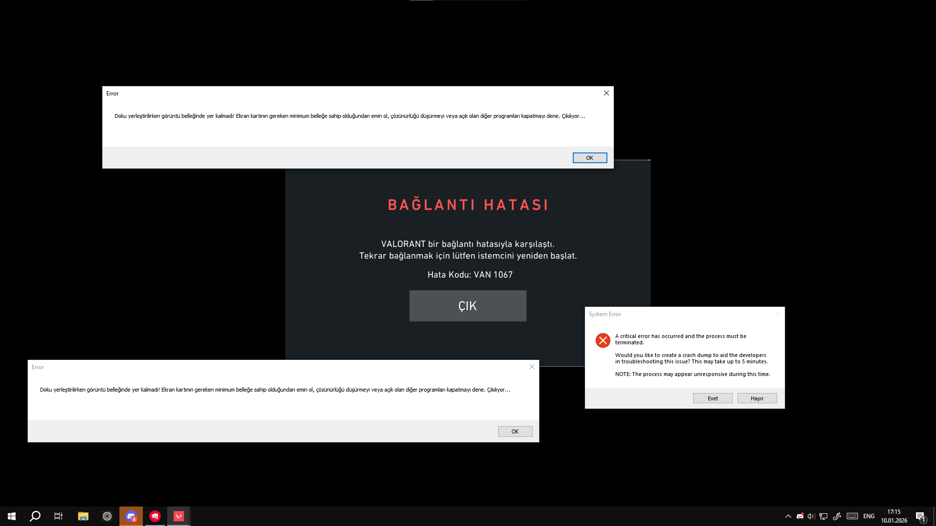Switch to the VALORANT taskbar icon

[179, 516]
